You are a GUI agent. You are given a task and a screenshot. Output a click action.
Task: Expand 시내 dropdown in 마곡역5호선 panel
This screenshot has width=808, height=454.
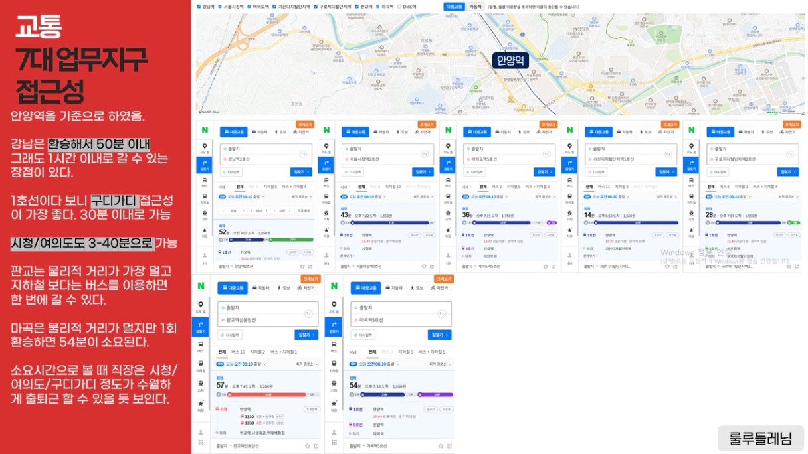[x=354, y=352]
